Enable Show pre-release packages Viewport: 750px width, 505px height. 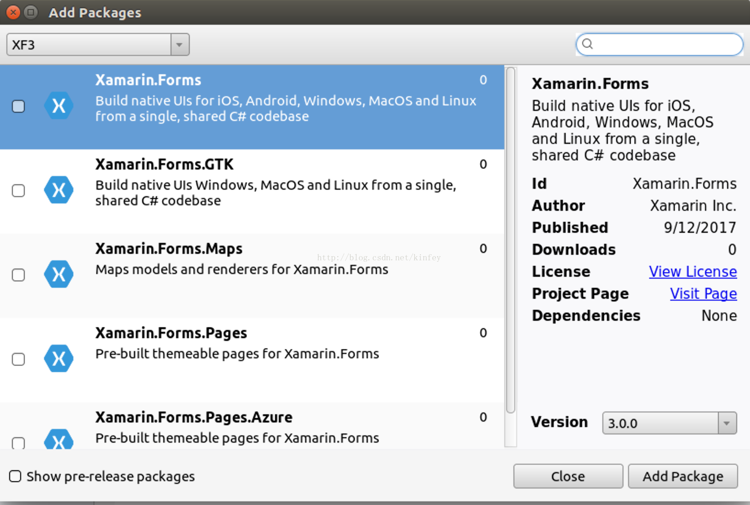[x=15, y=476]
